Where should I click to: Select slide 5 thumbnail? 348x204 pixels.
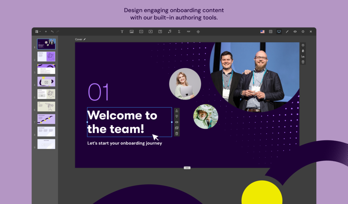coord(46,94)
